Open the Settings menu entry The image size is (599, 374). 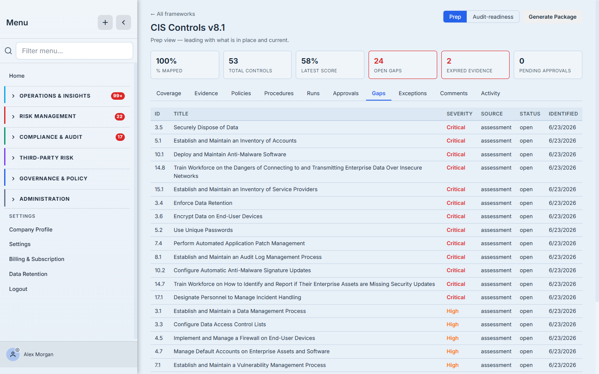20,244
